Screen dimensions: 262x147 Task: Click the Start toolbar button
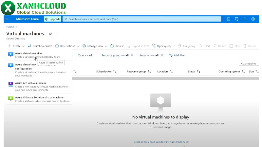click(x=205, y=46)
